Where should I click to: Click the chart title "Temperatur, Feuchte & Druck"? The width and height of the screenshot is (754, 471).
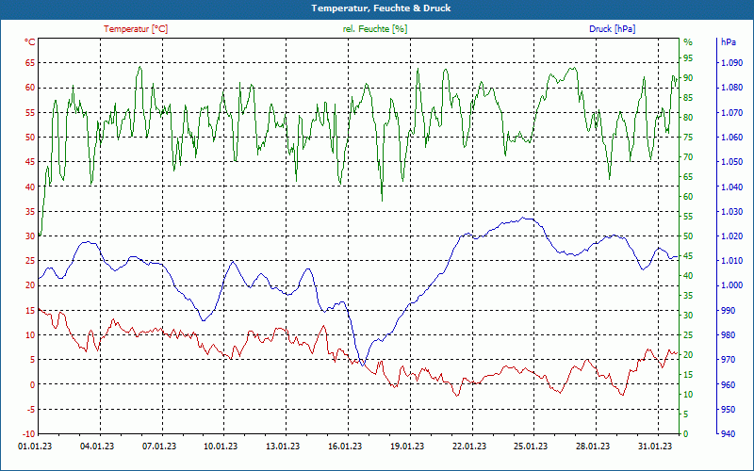[381, 8]
